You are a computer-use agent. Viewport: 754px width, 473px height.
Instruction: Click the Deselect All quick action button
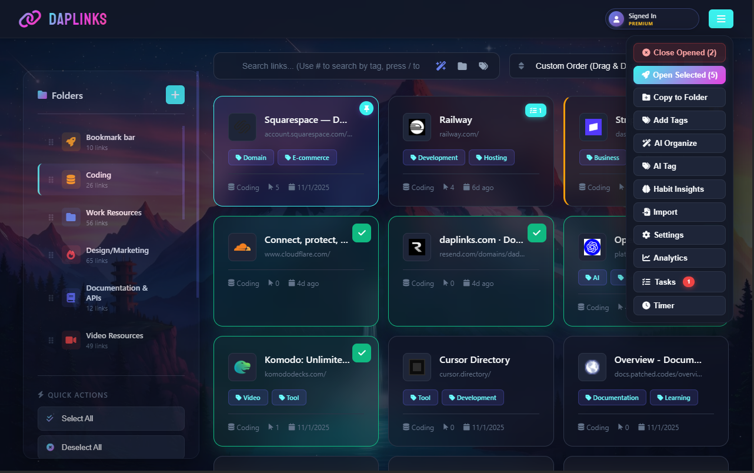pyautogui.click(x=111, y=447)
